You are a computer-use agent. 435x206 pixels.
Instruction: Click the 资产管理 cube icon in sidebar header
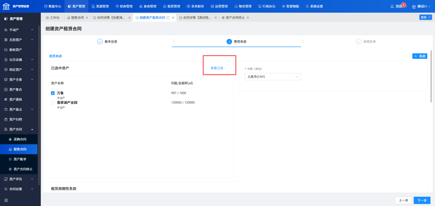6,19
